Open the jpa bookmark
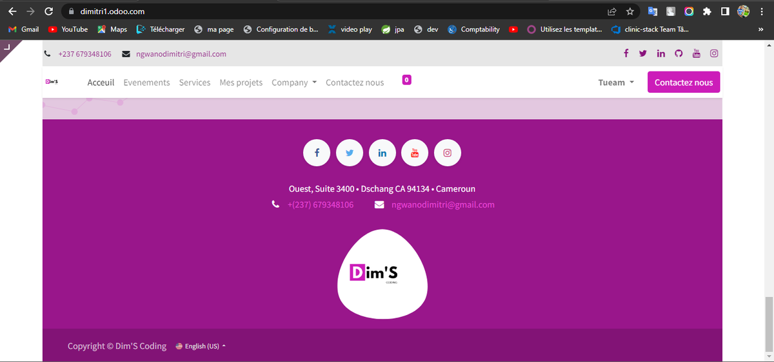The width and height of the screenshot is (774, 362). [x=393, y=30]
